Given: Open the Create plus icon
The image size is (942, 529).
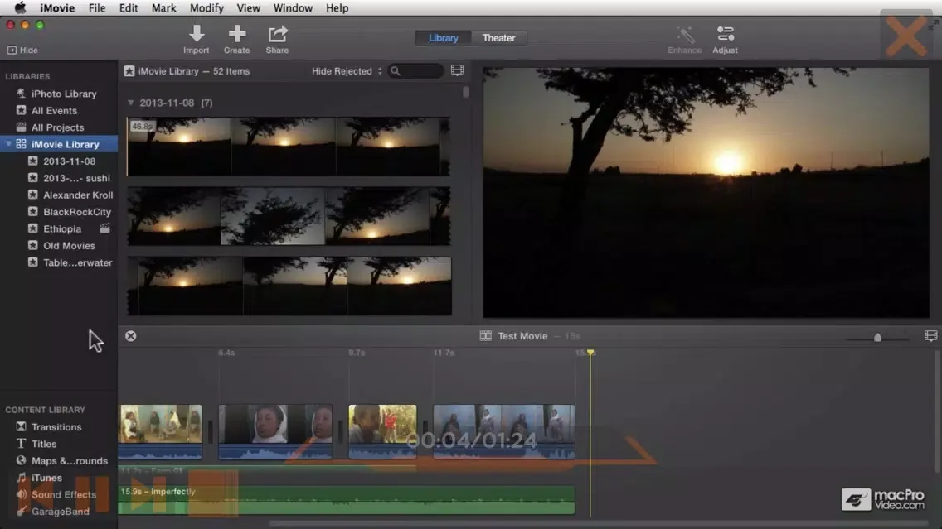Looking at the screenshot, I should (x=236, y=34).
